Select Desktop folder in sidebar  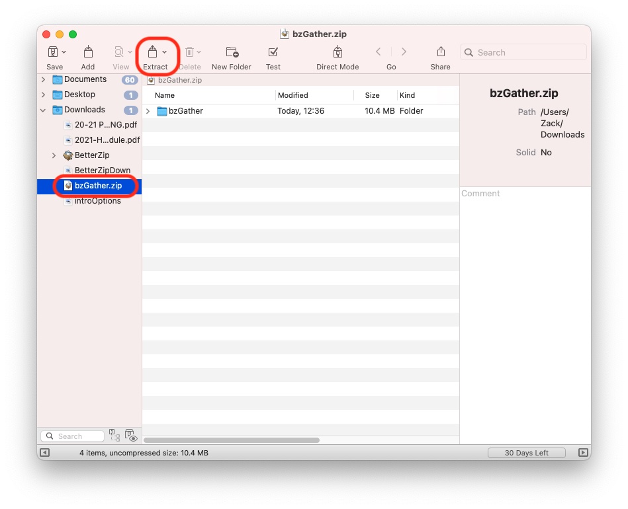pyautogui.click(x=79, y=95)
